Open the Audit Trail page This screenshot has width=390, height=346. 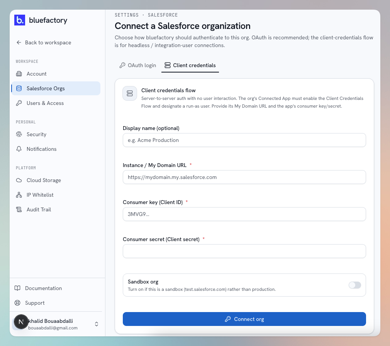(56, 209)
